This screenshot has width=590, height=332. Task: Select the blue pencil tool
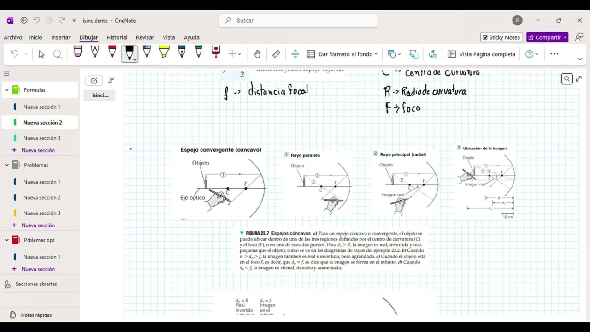click(182, 53)
